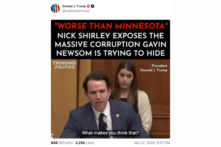Click the microphone in front of the speaker
The image size is (221, 147).
105,126
